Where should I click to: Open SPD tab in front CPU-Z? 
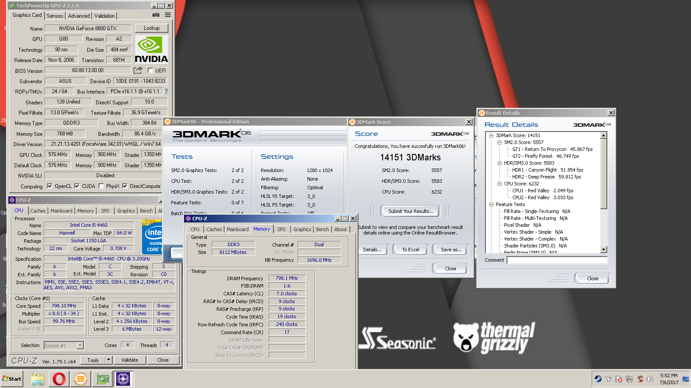pyautogui.click(x=282, y=229)
